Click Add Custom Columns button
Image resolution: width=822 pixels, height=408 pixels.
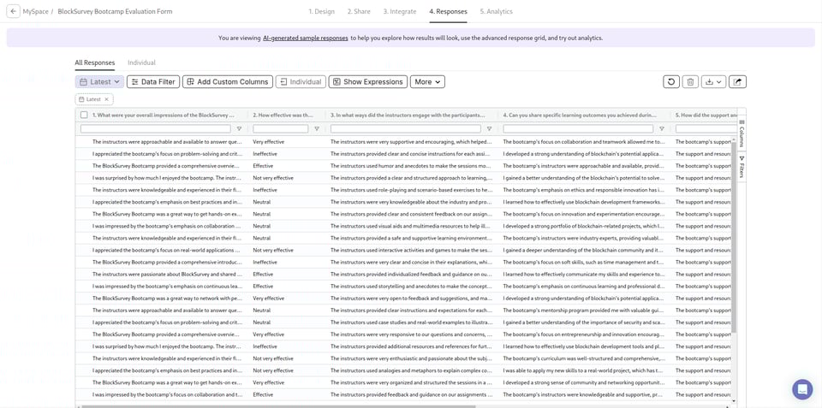228,82
